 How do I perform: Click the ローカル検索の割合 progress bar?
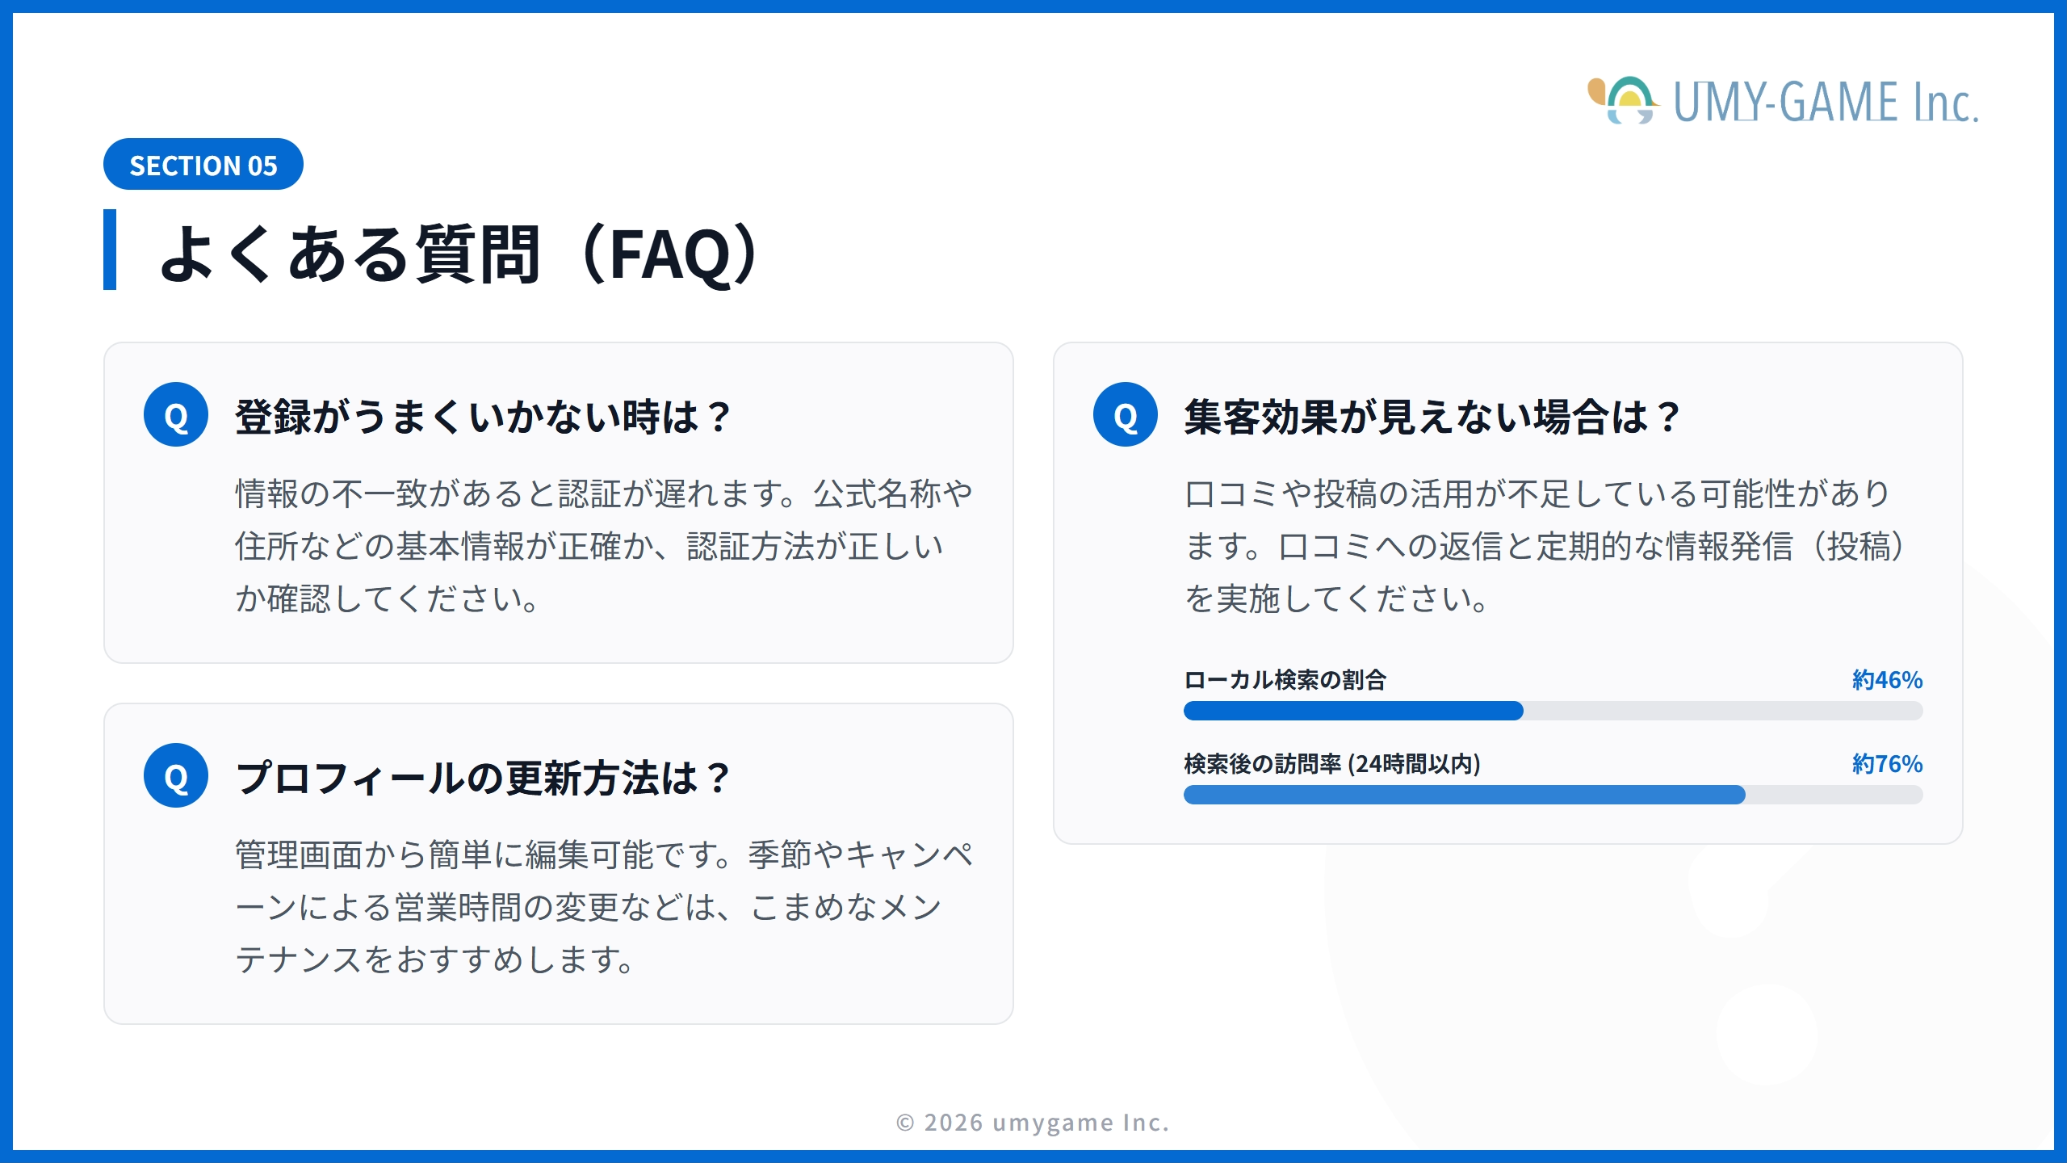click(1553, 711)
